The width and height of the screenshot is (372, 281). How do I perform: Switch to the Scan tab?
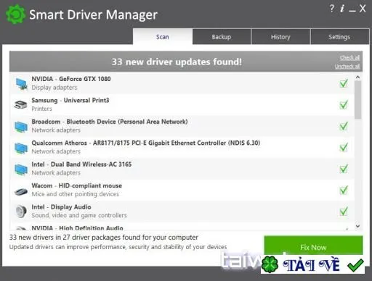pyautogui.click(x=163, y=37)
